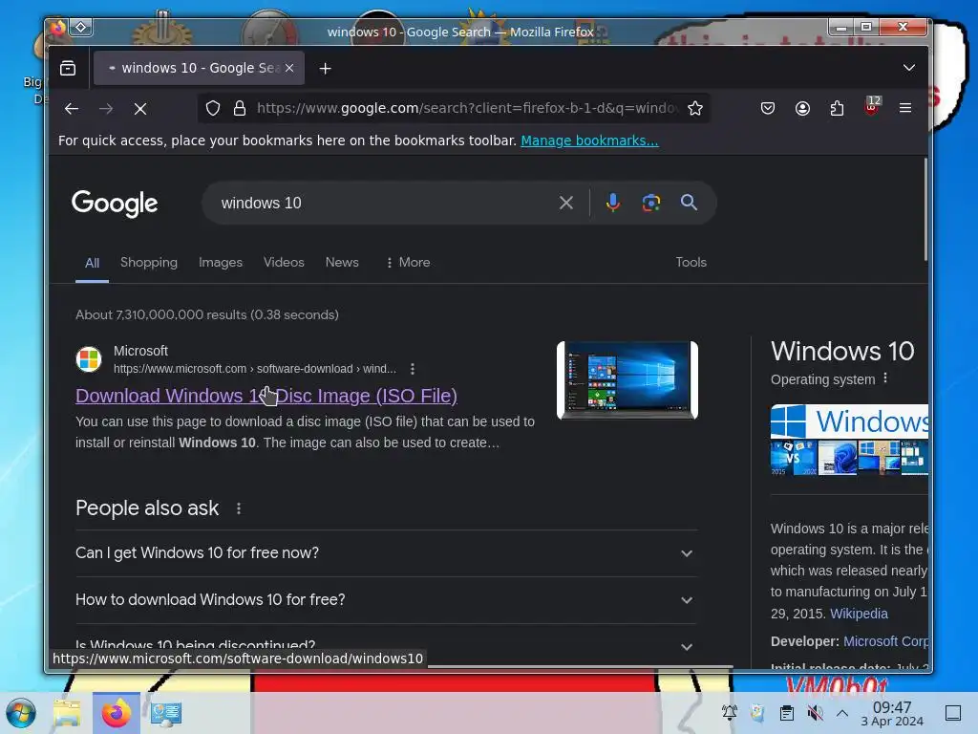Toggle muted volume in system tray
The width and height of the screenshot is (978, 734).
815,712
